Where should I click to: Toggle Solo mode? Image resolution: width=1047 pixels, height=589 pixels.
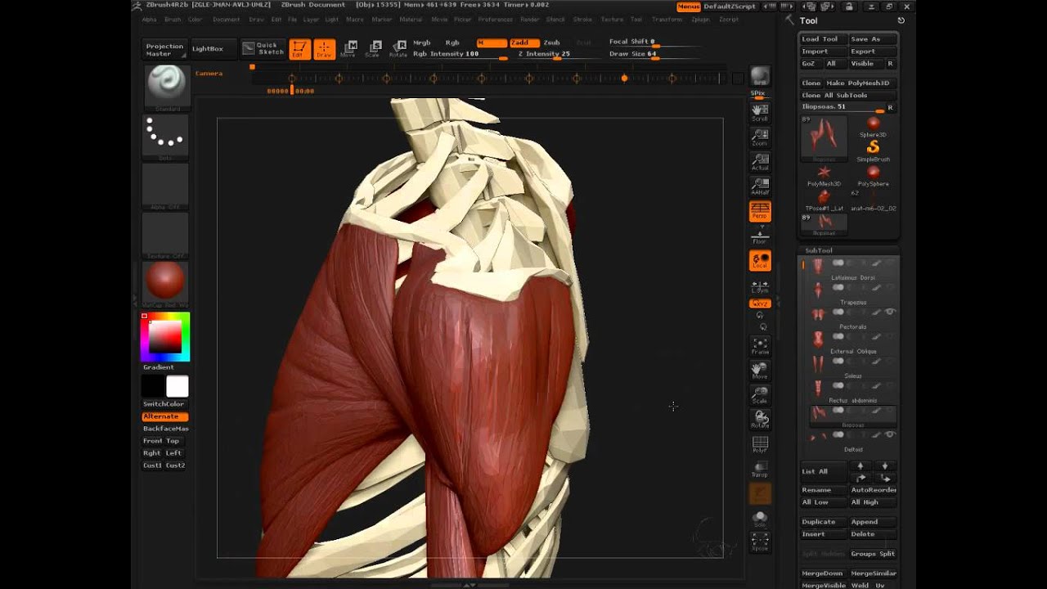[x=760, y=519]
